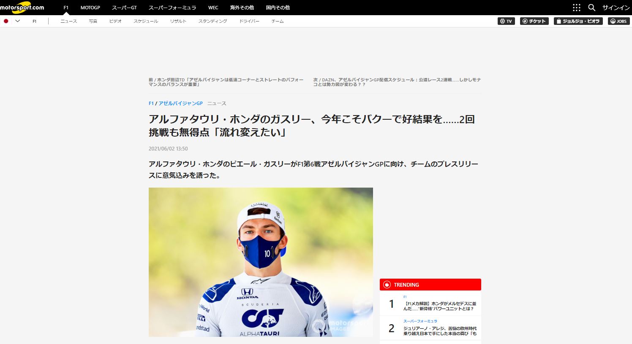Open search with the magnifier icon
Viewport: 632px width, 344px height.
pos(592,8)
